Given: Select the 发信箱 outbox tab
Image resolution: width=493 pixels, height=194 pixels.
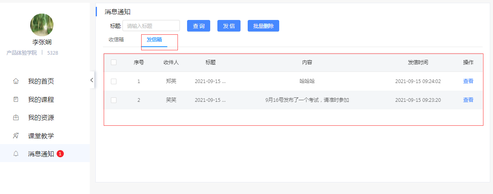Looking at the screenshot, I should pos(154,40).
